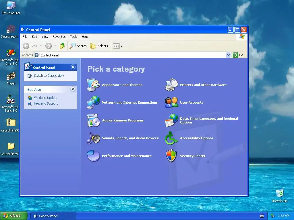Open Sounds, Speech, and Audio Devices link
Image resolution: width=294 pixels, height=220 pixels.
coord(130,138)
